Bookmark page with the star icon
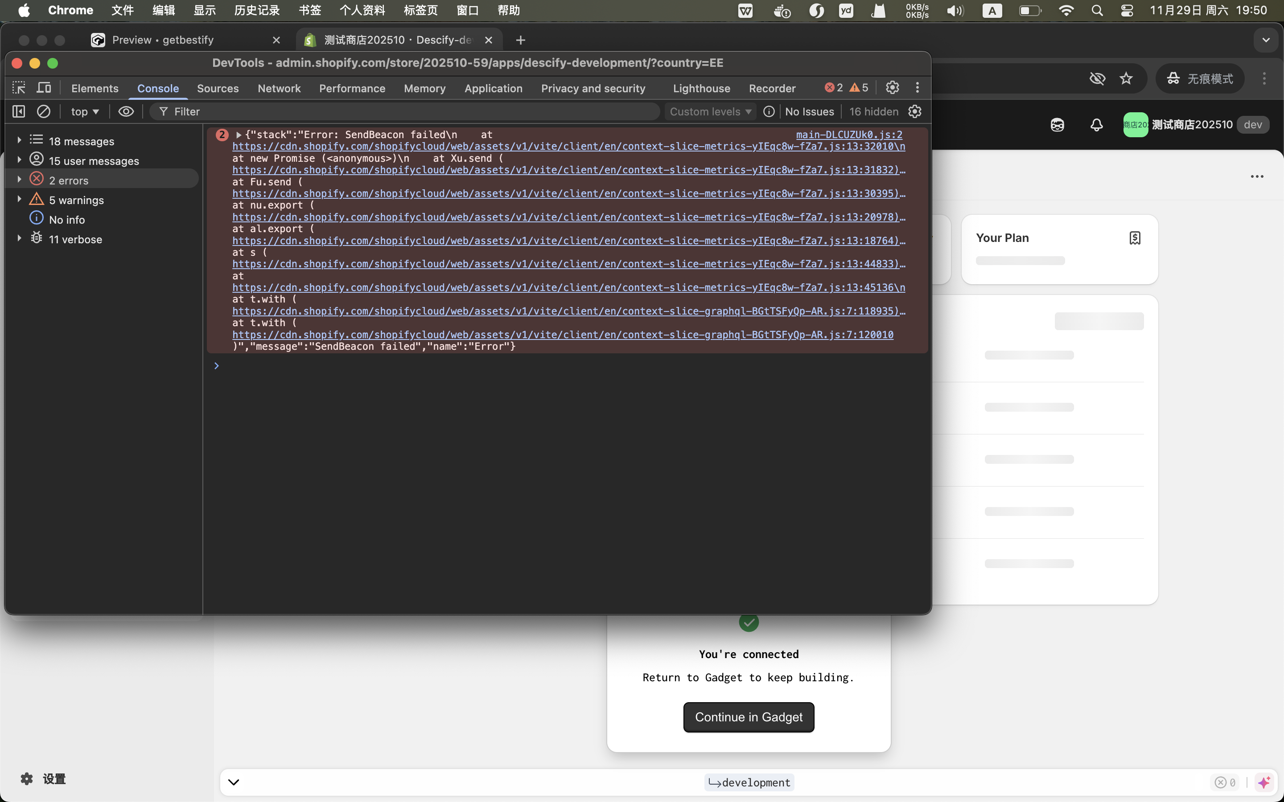 (1126, 78)
